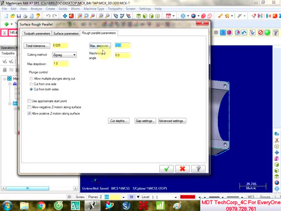Open the Machine Type menu

coord(94,9)
